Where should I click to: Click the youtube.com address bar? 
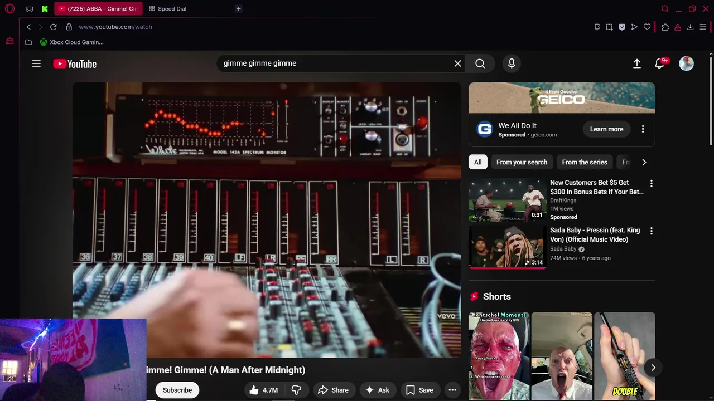[115, 27]
